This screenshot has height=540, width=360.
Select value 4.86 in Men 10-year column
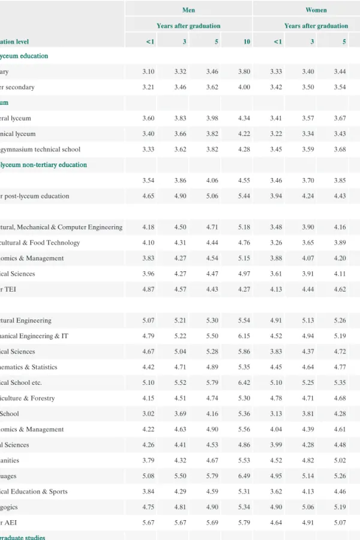[244, 445]
